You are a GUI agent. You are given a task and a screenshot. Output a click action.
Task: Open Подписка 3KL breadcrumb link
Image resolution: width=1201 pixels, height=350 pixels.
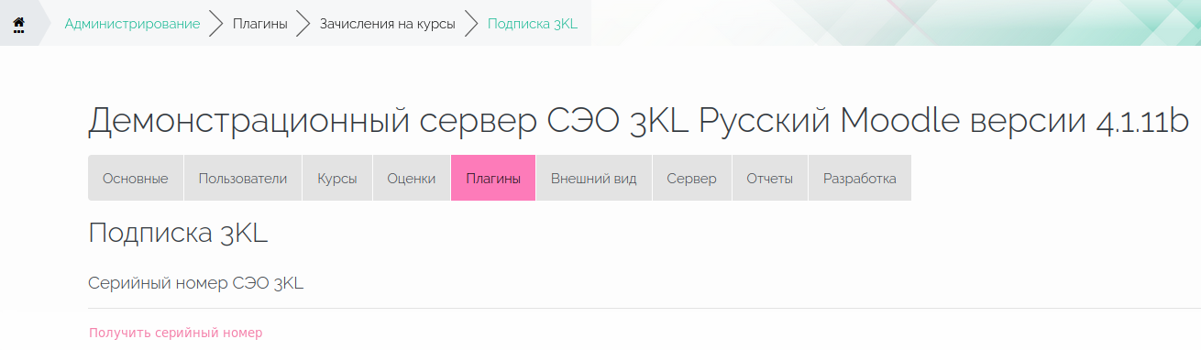click(533, 24)
